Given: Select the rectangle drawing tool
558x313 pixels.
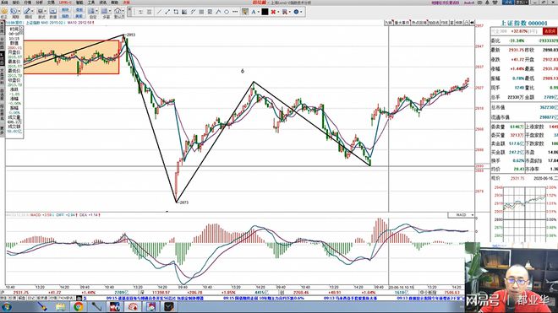Looking at the screenshot, I should click(x=176, y=12).
